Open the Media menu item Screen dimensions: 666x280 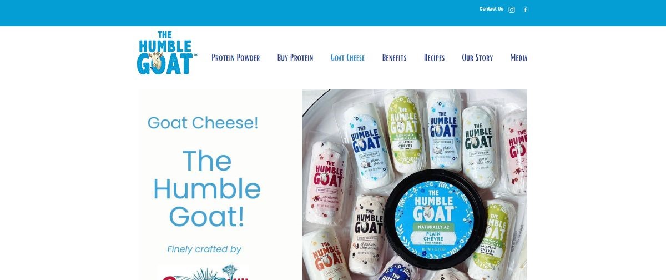coord(518,58)
